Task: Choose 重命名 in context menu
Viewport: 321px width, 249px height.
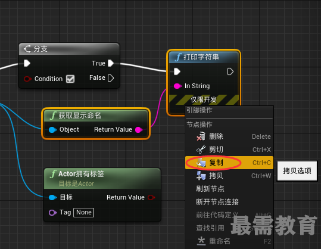Action: pyautogui.click(x=229, y=241)
